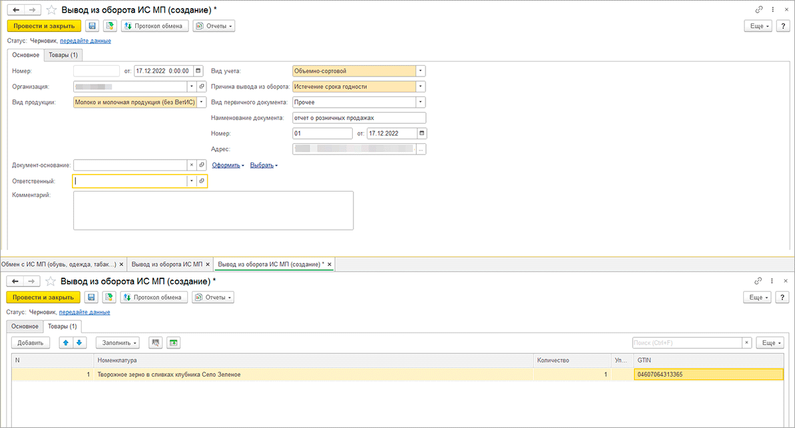Copy link icon in upper window

point(759,9)
